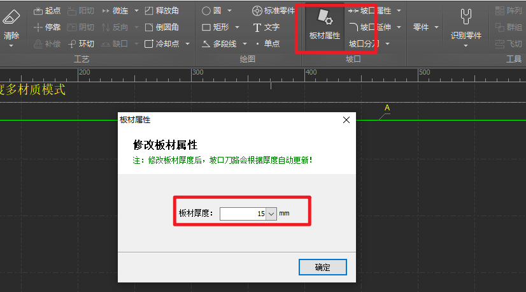Open the 板材厚度 thickness dropdown list
526x292 pixels.
271,214
